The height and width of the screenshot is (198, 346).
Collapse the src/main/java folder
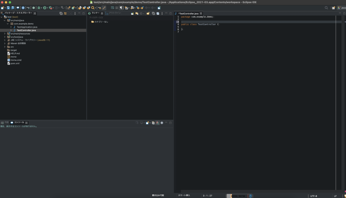click(x=5, y=20)
